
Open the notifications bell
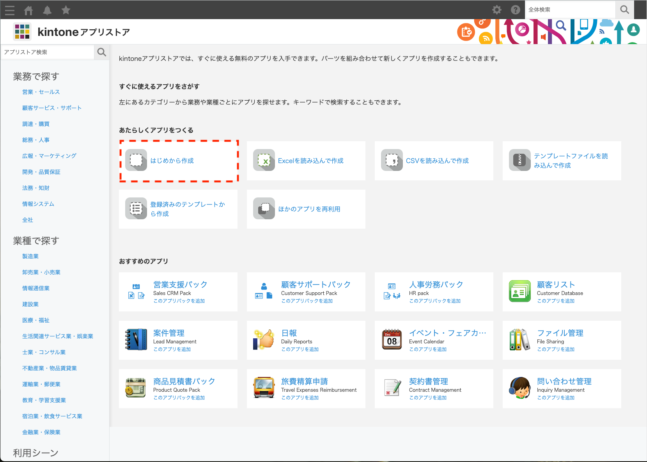pos(47,10)
